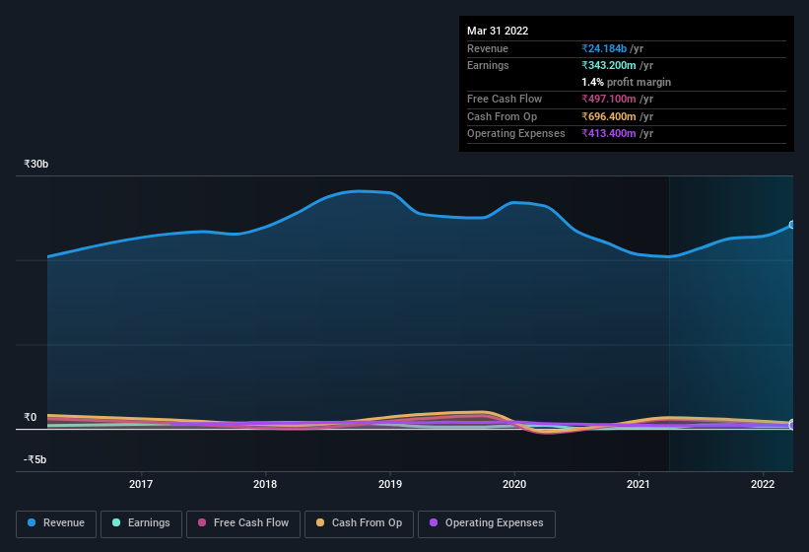Click the purple Operating Expenses legend dot
The height and width of the screenshot is (552, 809).
click(x=434, y=522)
